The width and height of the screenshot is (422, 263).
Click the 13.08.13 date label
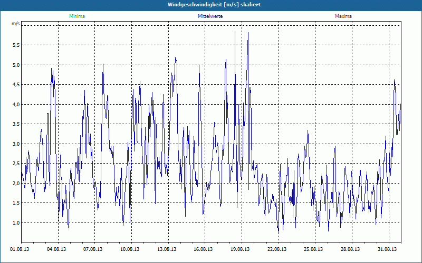tap(167, 249)
